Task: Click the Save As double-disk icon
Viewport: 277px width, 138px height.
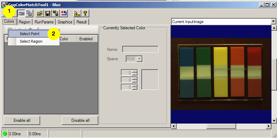Action: (56, 13)
